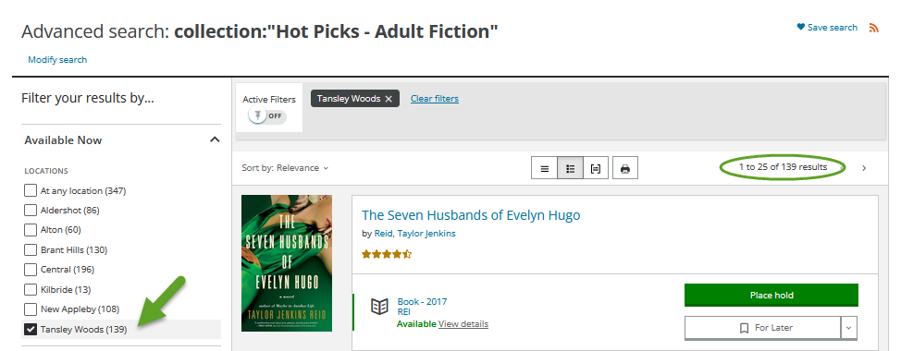
Task: Print results using the printer icon
Action: click(x=625, y=168)
